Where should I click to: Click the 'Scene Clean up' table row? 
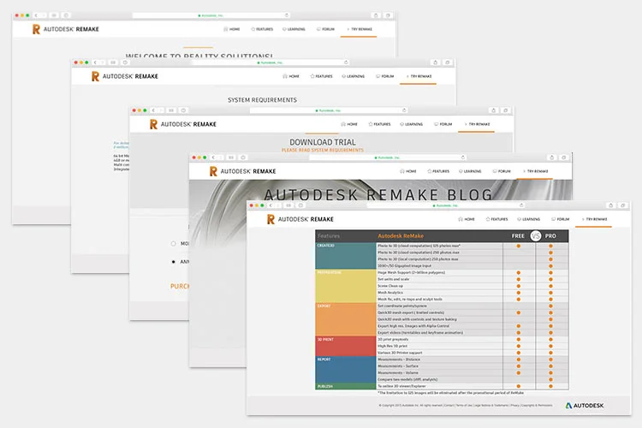tap(473, 286)
